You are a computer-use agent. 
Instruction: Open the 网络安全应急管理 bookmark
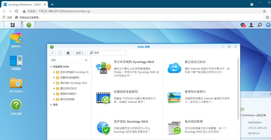point(28,17)
